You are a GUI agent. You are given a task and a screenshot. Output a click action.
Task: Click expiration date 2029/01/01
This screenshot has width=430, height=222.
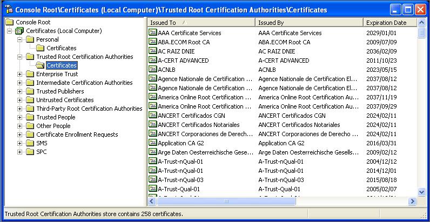click(381, 33)
